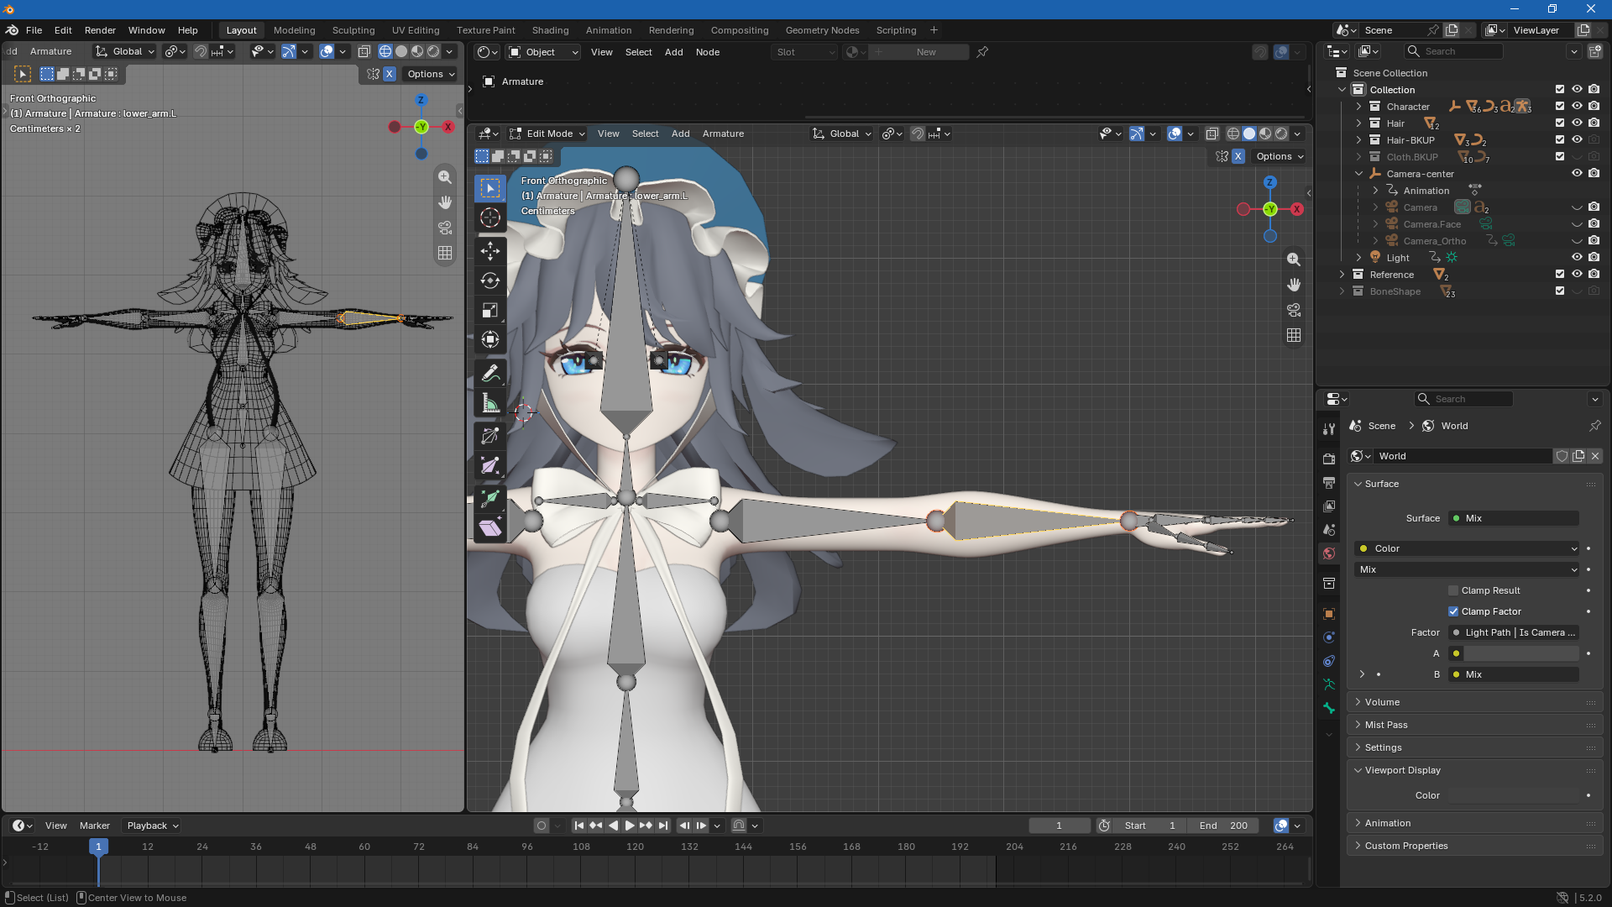
Task: Open the Armature menu in main viewport
Action: (x=723, y=134)
